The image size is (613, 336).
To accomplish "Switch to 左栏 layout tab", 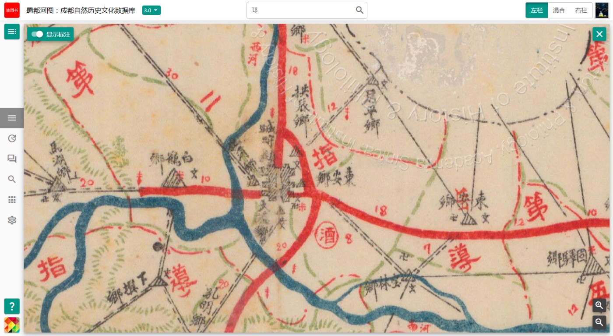I will (536, 10).
